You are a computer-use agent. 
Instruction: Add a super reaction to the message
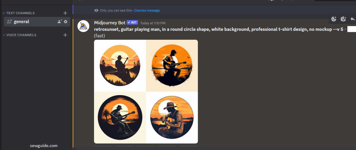[x=343, y=19]
